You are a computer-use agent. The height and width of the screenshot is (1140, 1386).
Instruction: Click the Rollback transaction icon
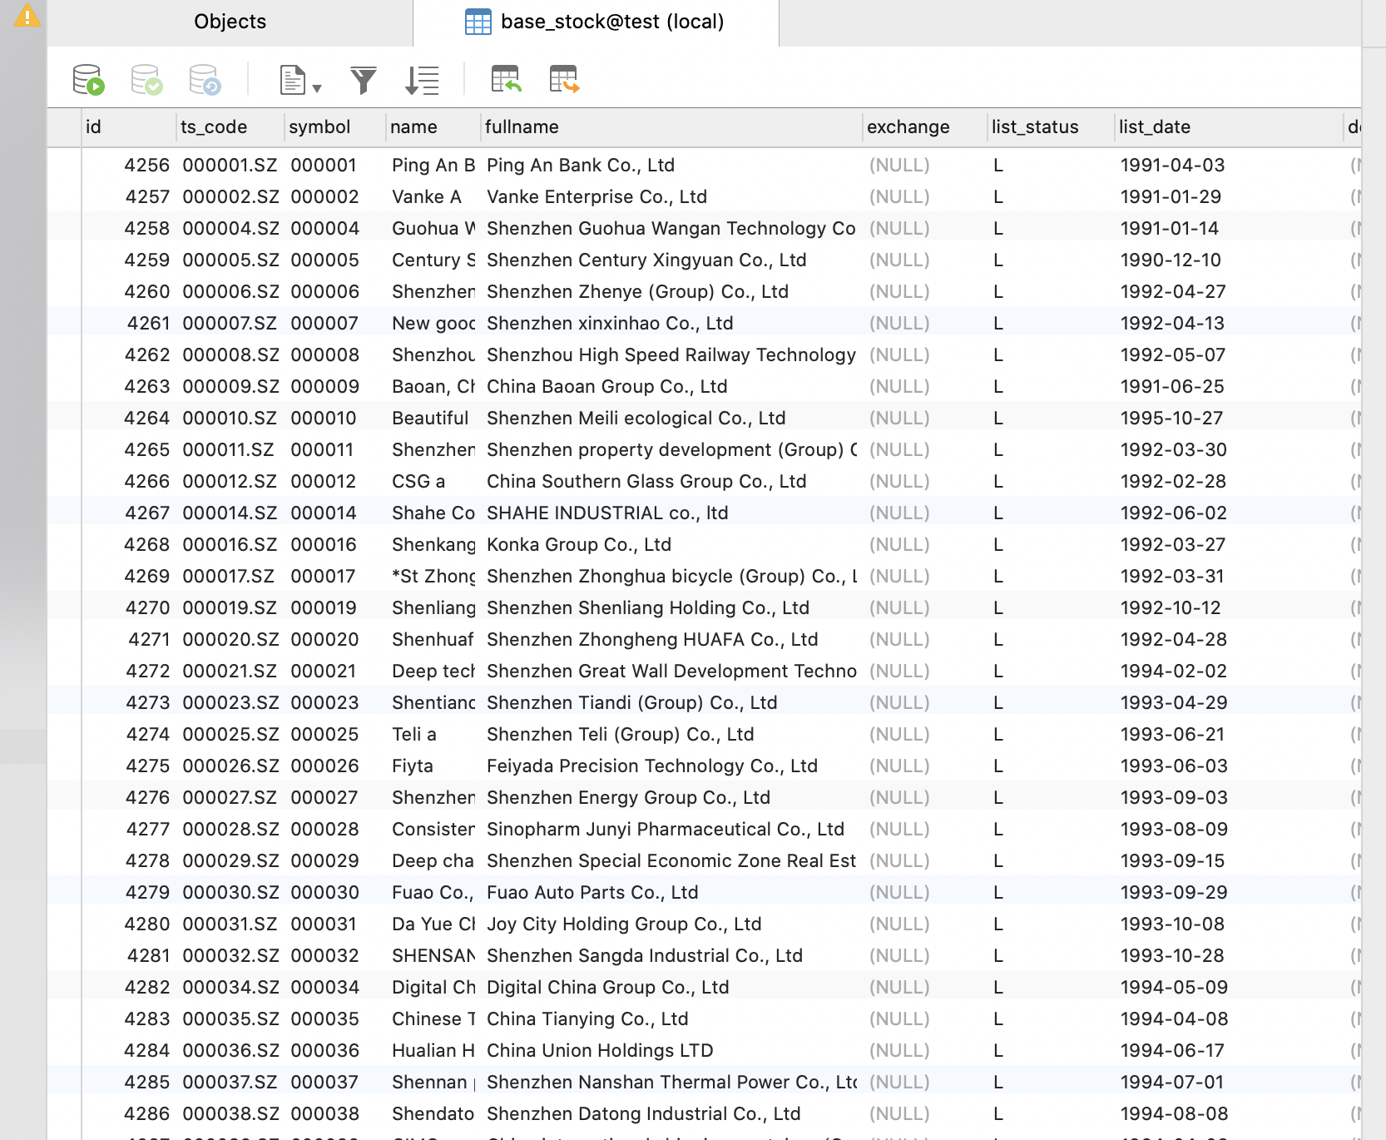[205, 80]
